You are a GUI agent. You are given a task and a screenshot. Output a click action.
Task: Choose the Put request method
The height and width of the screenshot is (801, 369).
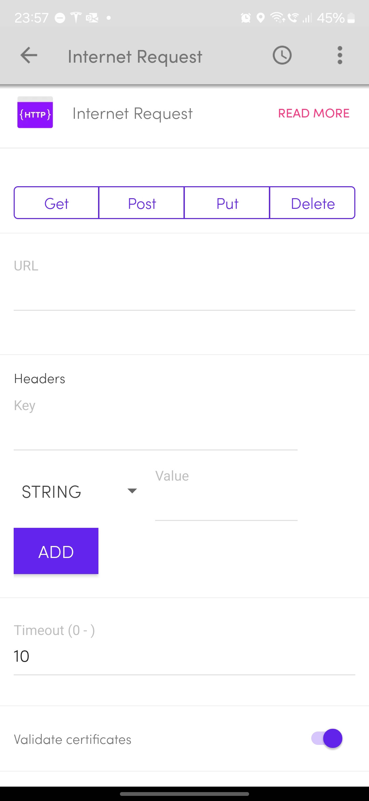[x=227, y=203]
